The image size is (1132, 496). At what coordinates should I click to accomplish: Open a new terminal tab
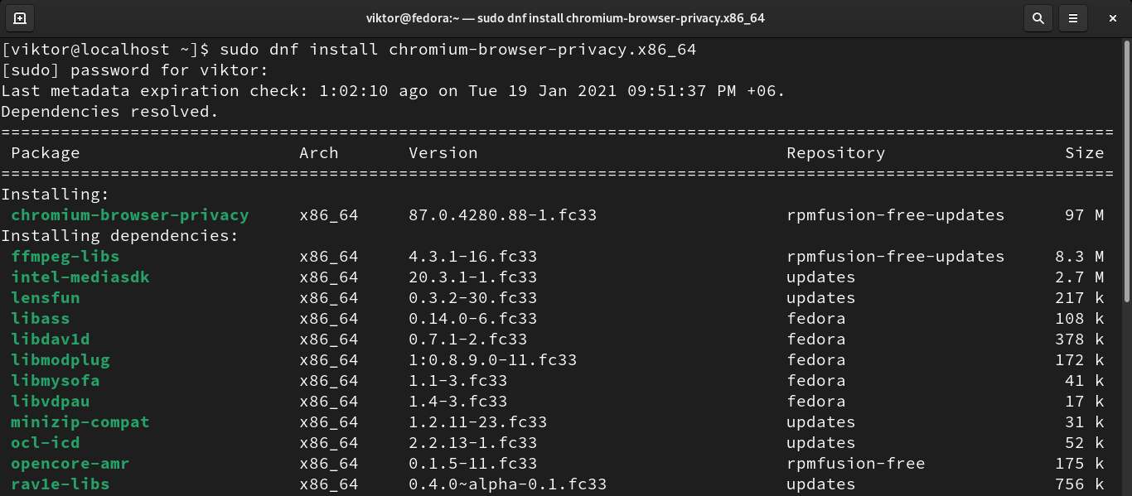click(20, 17)
